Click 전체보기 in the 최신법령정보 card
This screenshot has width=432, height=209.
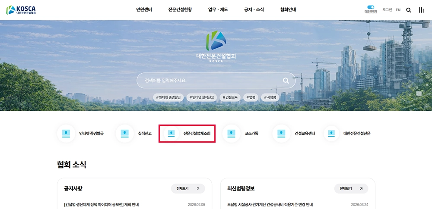pos(351,189)
